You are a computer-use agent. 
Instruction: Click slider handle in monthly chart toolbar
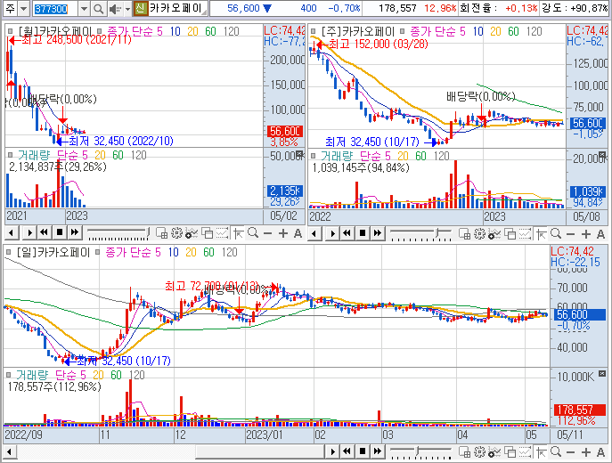point(147,233)
